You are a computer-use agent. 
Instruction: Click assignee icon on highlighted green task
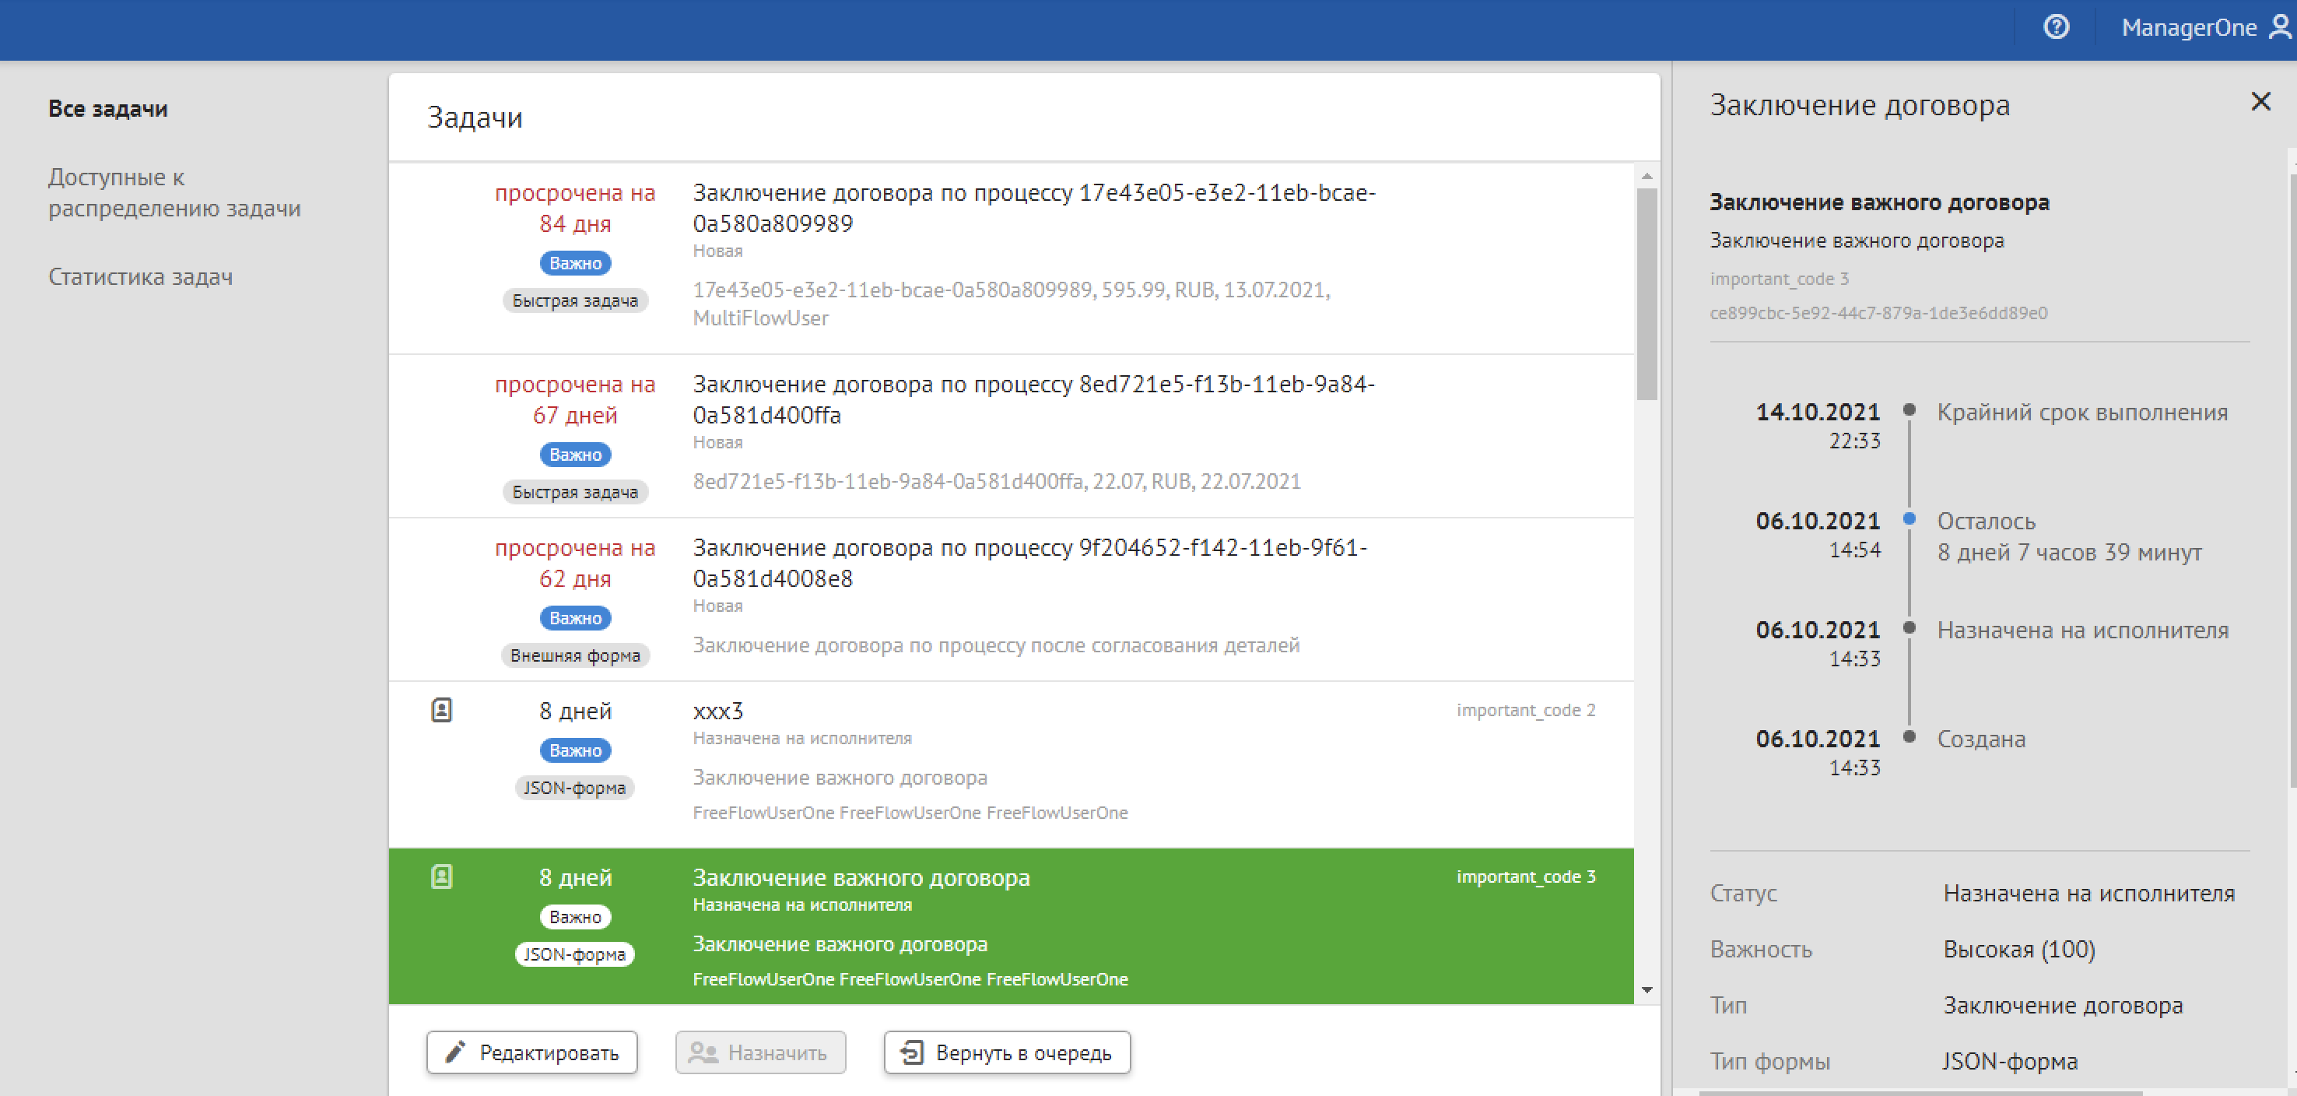tap(441, 876)
